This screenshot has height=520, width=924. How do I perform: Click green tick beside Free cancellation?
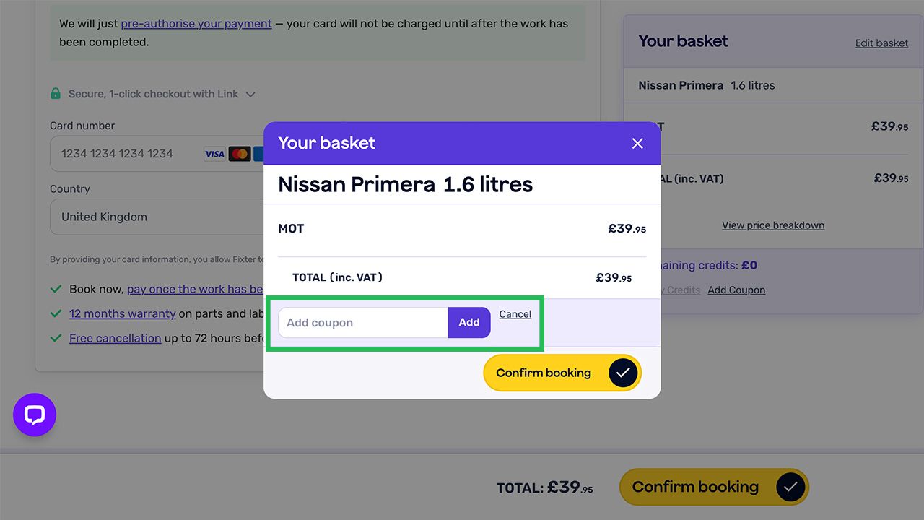click(x=56, y=338)
